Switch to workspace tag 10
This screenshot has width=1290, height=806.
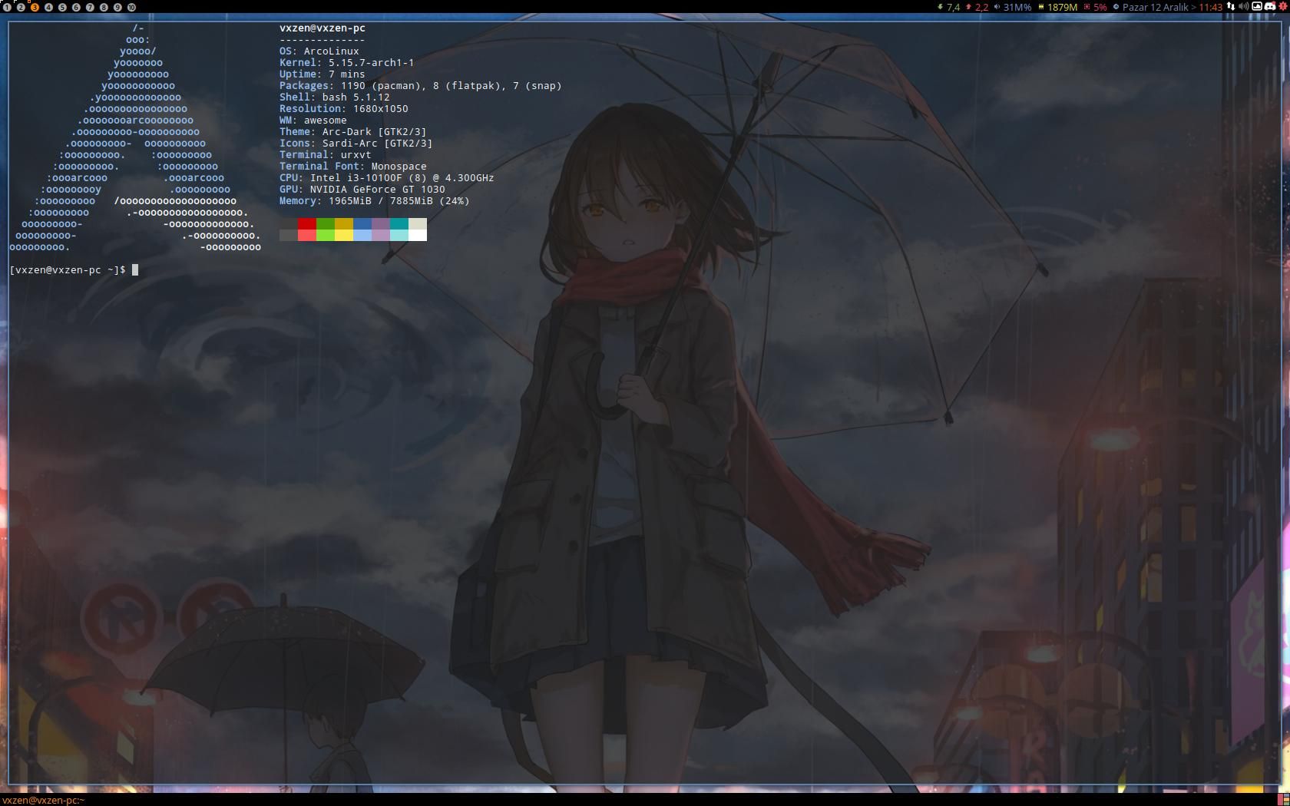click(x=131, y=7)
